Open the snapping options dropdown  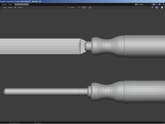coord(86,8)
